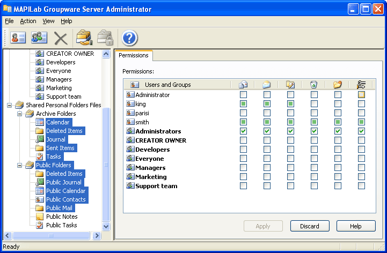Click tree horizontal scrollbar right arrow
The width and height of the screenshot is (387, 253).
97,236
